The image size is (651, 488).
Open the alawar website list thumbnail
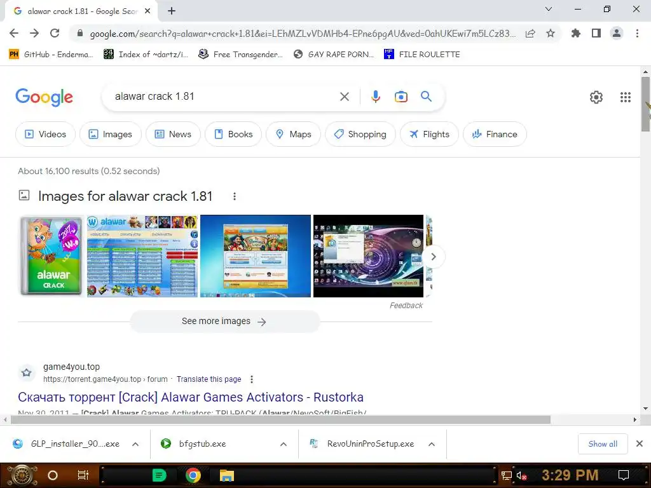(x=142, y=255)
